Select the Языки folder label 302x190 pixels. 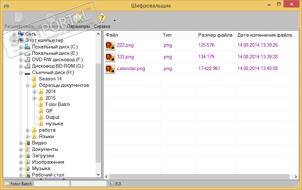point(46,136)
